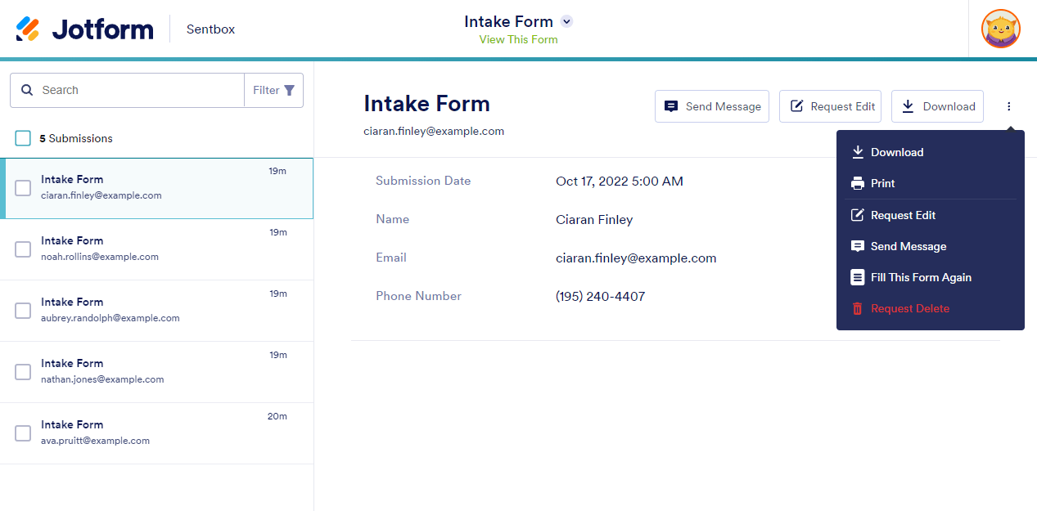This screenshot has width=1037, height=511.
Task: Click the three-dot more options icon
Action: [x=1009, y=106]
